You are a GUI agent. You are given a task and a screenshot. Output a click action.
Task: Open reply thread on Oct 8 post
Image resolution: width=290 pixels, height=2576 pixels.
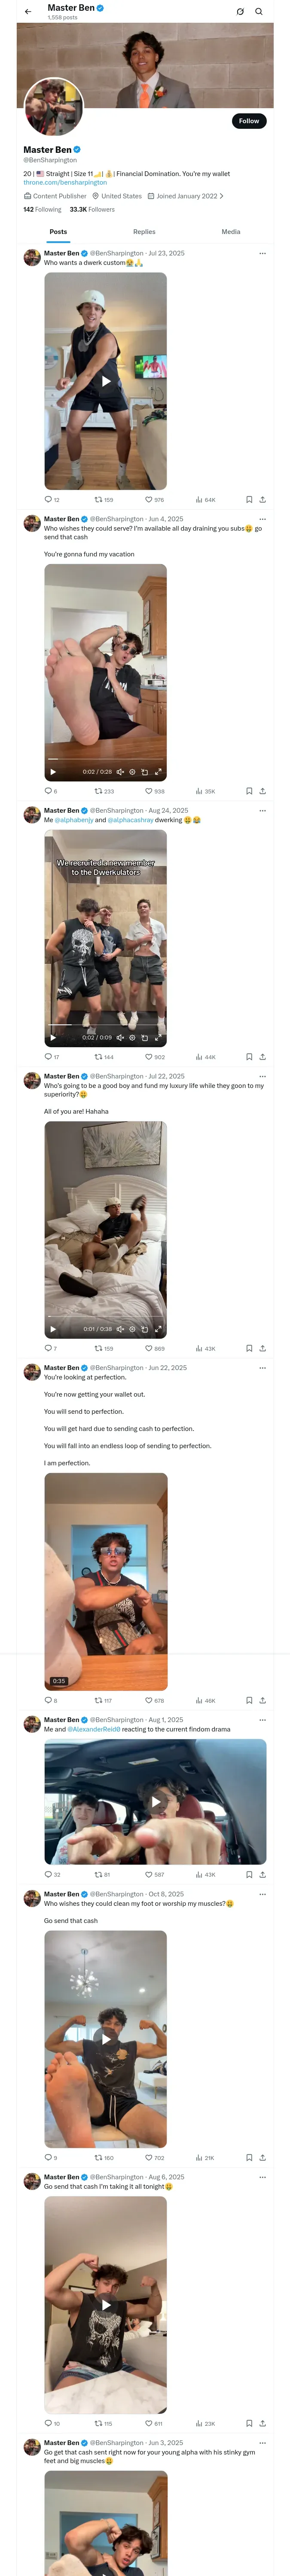click(x=48, y=2158)
